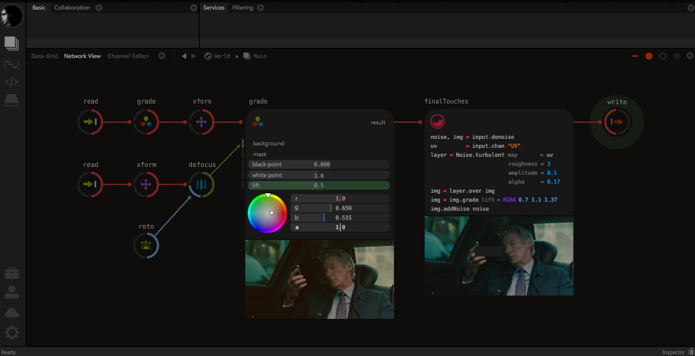Click the result output label on grade
This screenshot has width=695, height=356.
(378, 123)
